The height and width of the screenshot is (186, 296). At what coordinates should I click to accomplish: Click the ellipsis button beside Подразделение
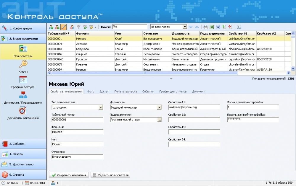tap(159, 120)
